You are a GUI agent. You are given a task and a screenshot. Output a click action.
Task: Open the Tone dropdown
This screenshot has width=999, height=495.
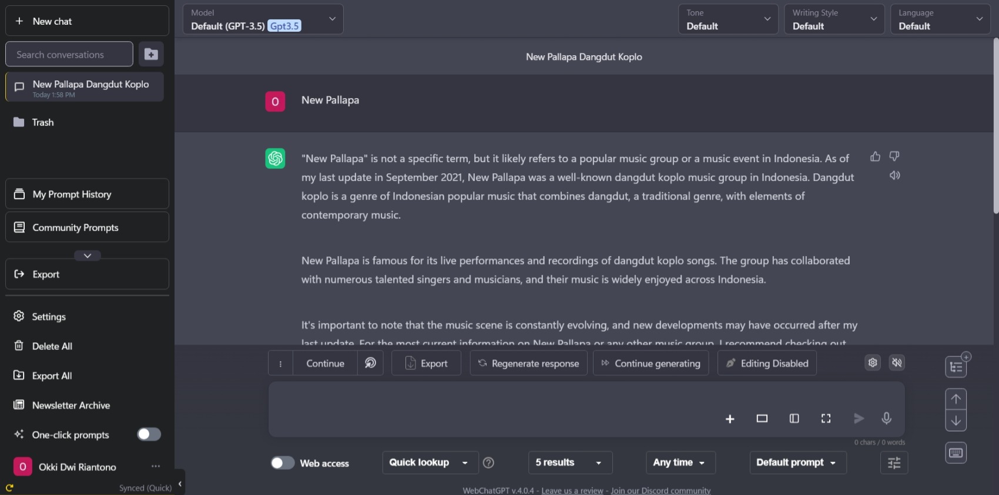tap(728, 19)
